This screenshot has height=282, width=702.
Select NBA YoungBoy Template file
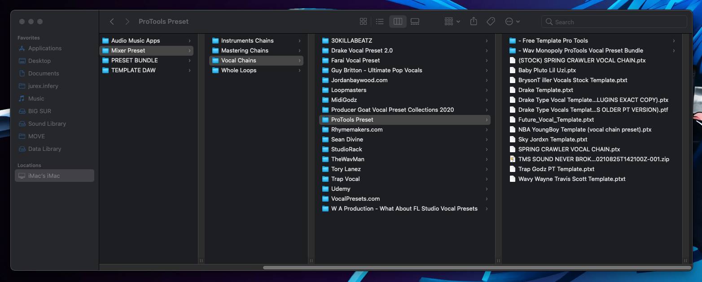pos(592,129)
